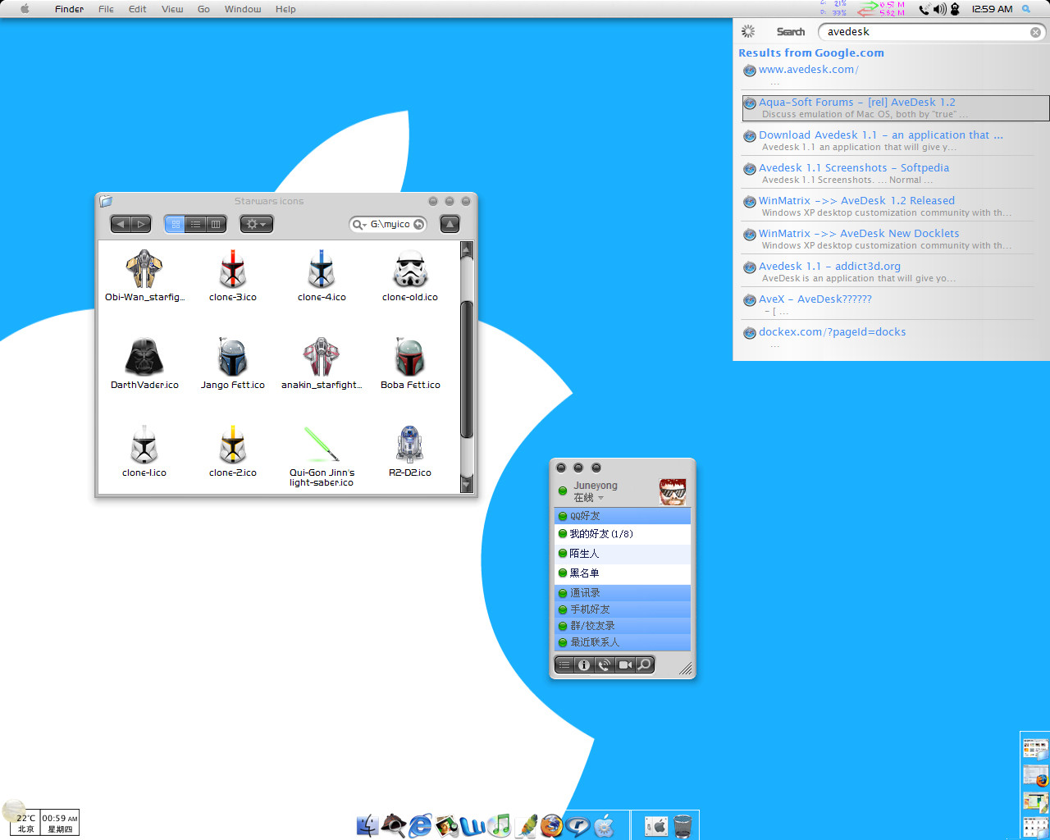Select the Boba Fett.ico file
1050x840 pixels.
410,363
